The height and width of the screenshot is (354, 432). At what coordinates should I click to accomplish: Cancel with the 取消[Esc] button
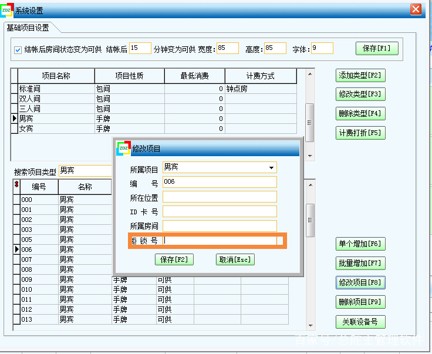coord(235,259)
